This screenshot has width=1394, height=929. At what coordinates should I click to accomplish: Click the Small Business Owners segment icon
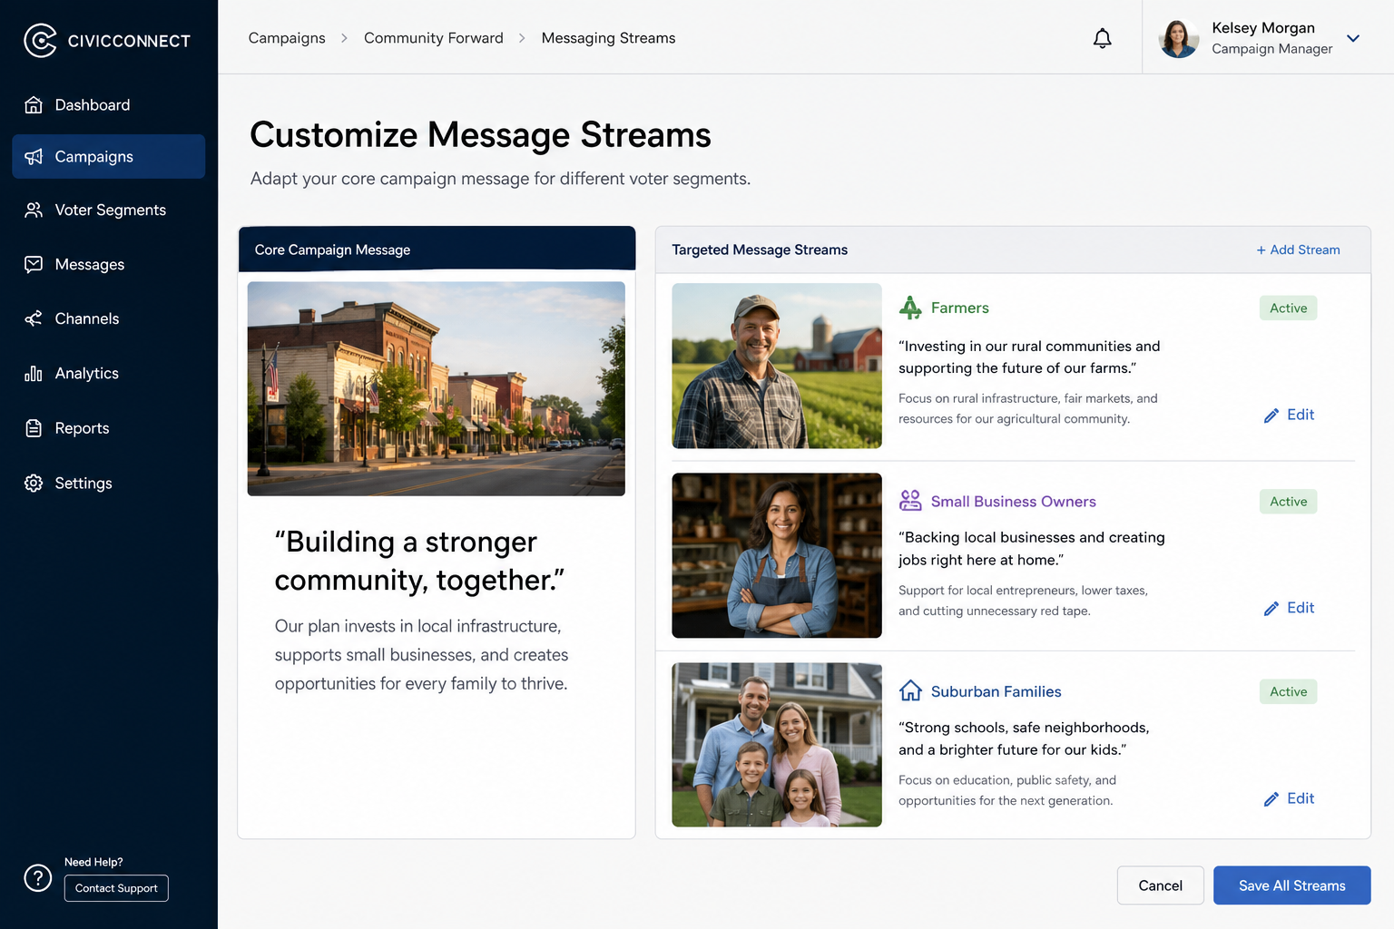[x=910, y=501]
